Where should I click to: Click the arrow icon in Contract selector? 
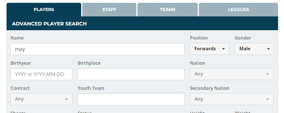(x=66, y=99)
